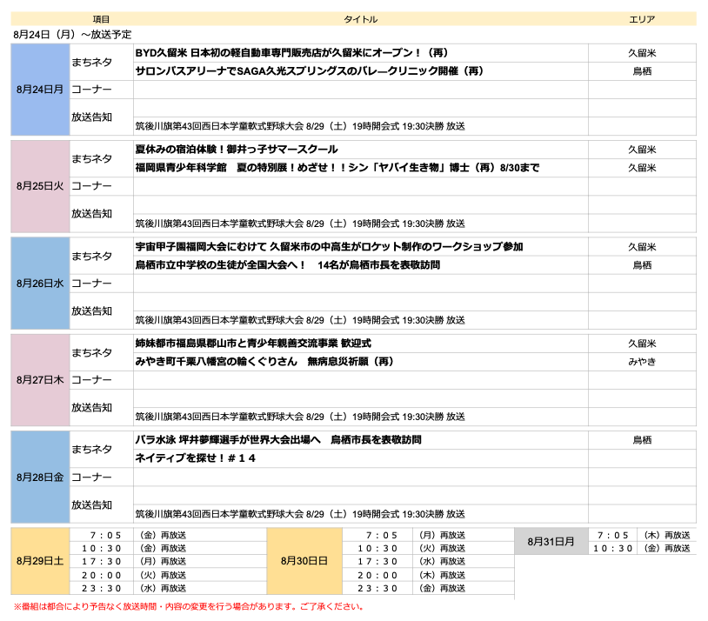Select the 8月29日土 date cell
This screenshot has width=708, height=621.
[x=40, y=561]
